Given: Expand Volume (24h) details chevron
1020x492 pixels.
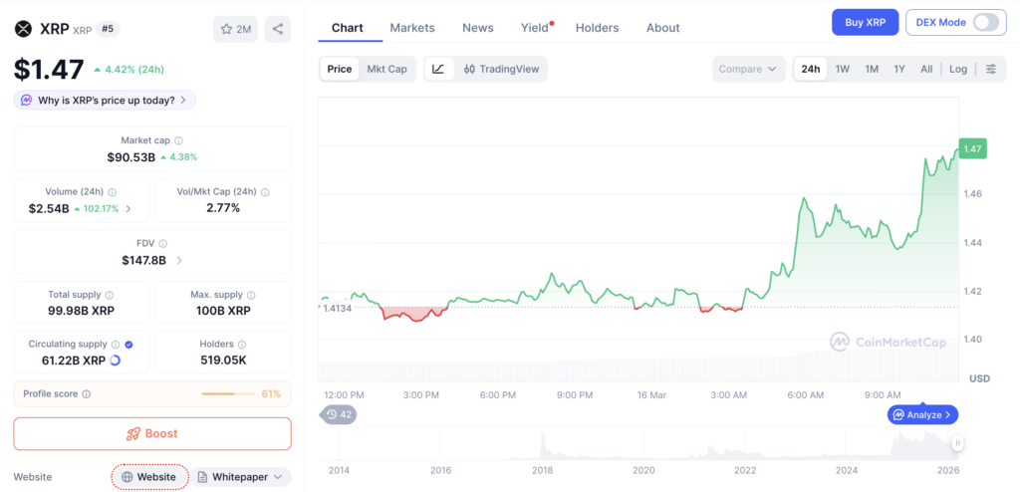Looking at the screenshot, I should [x=128, y=209].
